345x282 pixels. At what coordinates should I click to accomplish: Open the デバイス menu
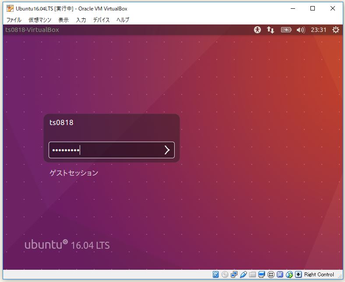click(x=101, y=20)
